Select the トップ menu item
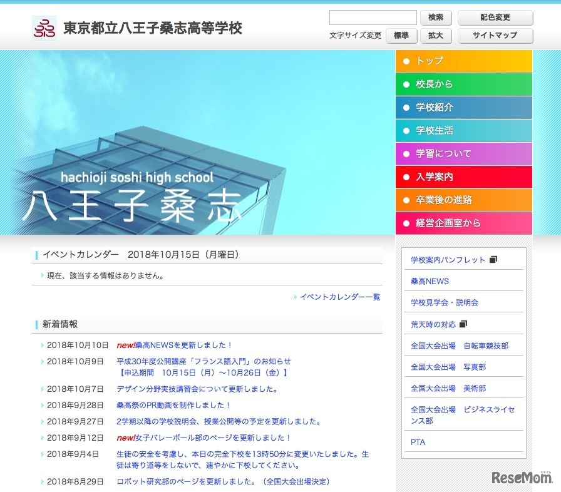Image resolution: width=561 pixels, height=492 pixels. pos(463,61)
